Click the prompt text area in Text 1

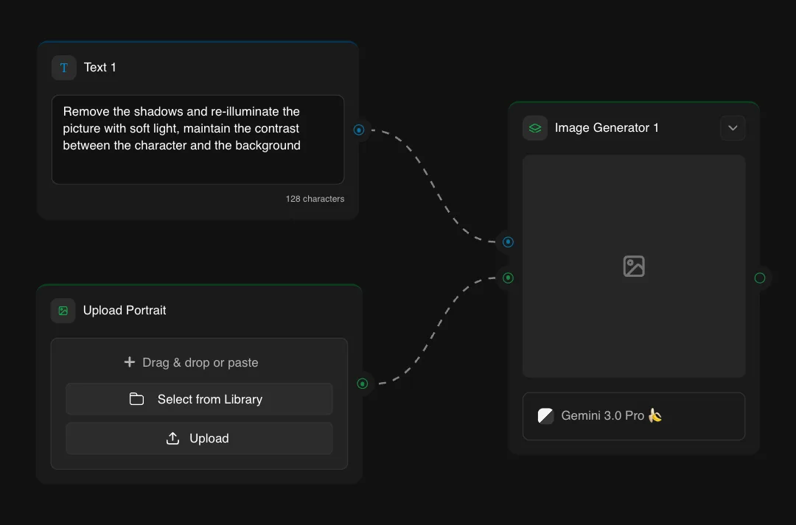[198, 140]
